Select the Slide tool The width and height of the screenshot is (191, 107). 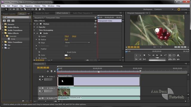point(33,9)
